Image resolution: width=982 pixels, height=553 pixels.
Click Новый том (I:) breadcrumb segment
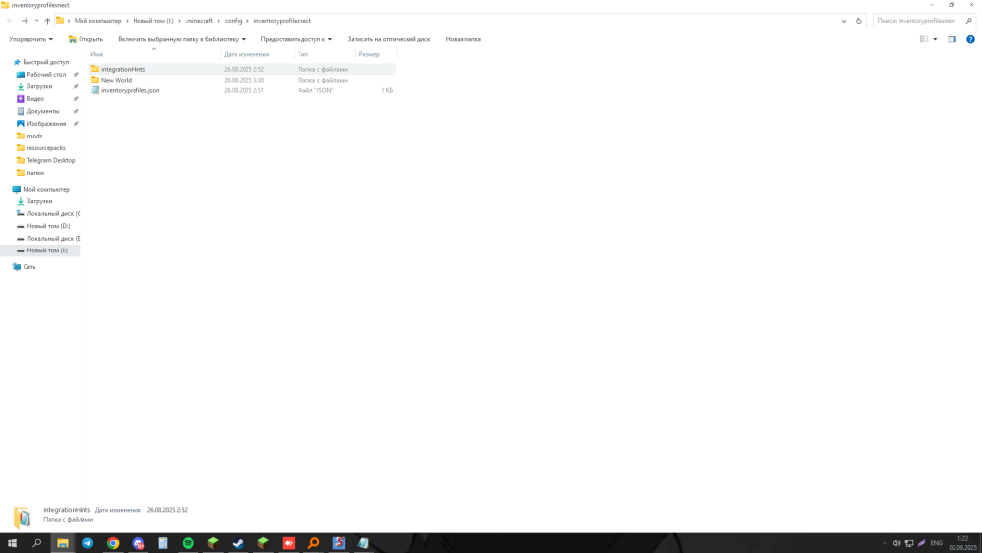(x=153, y=21)
